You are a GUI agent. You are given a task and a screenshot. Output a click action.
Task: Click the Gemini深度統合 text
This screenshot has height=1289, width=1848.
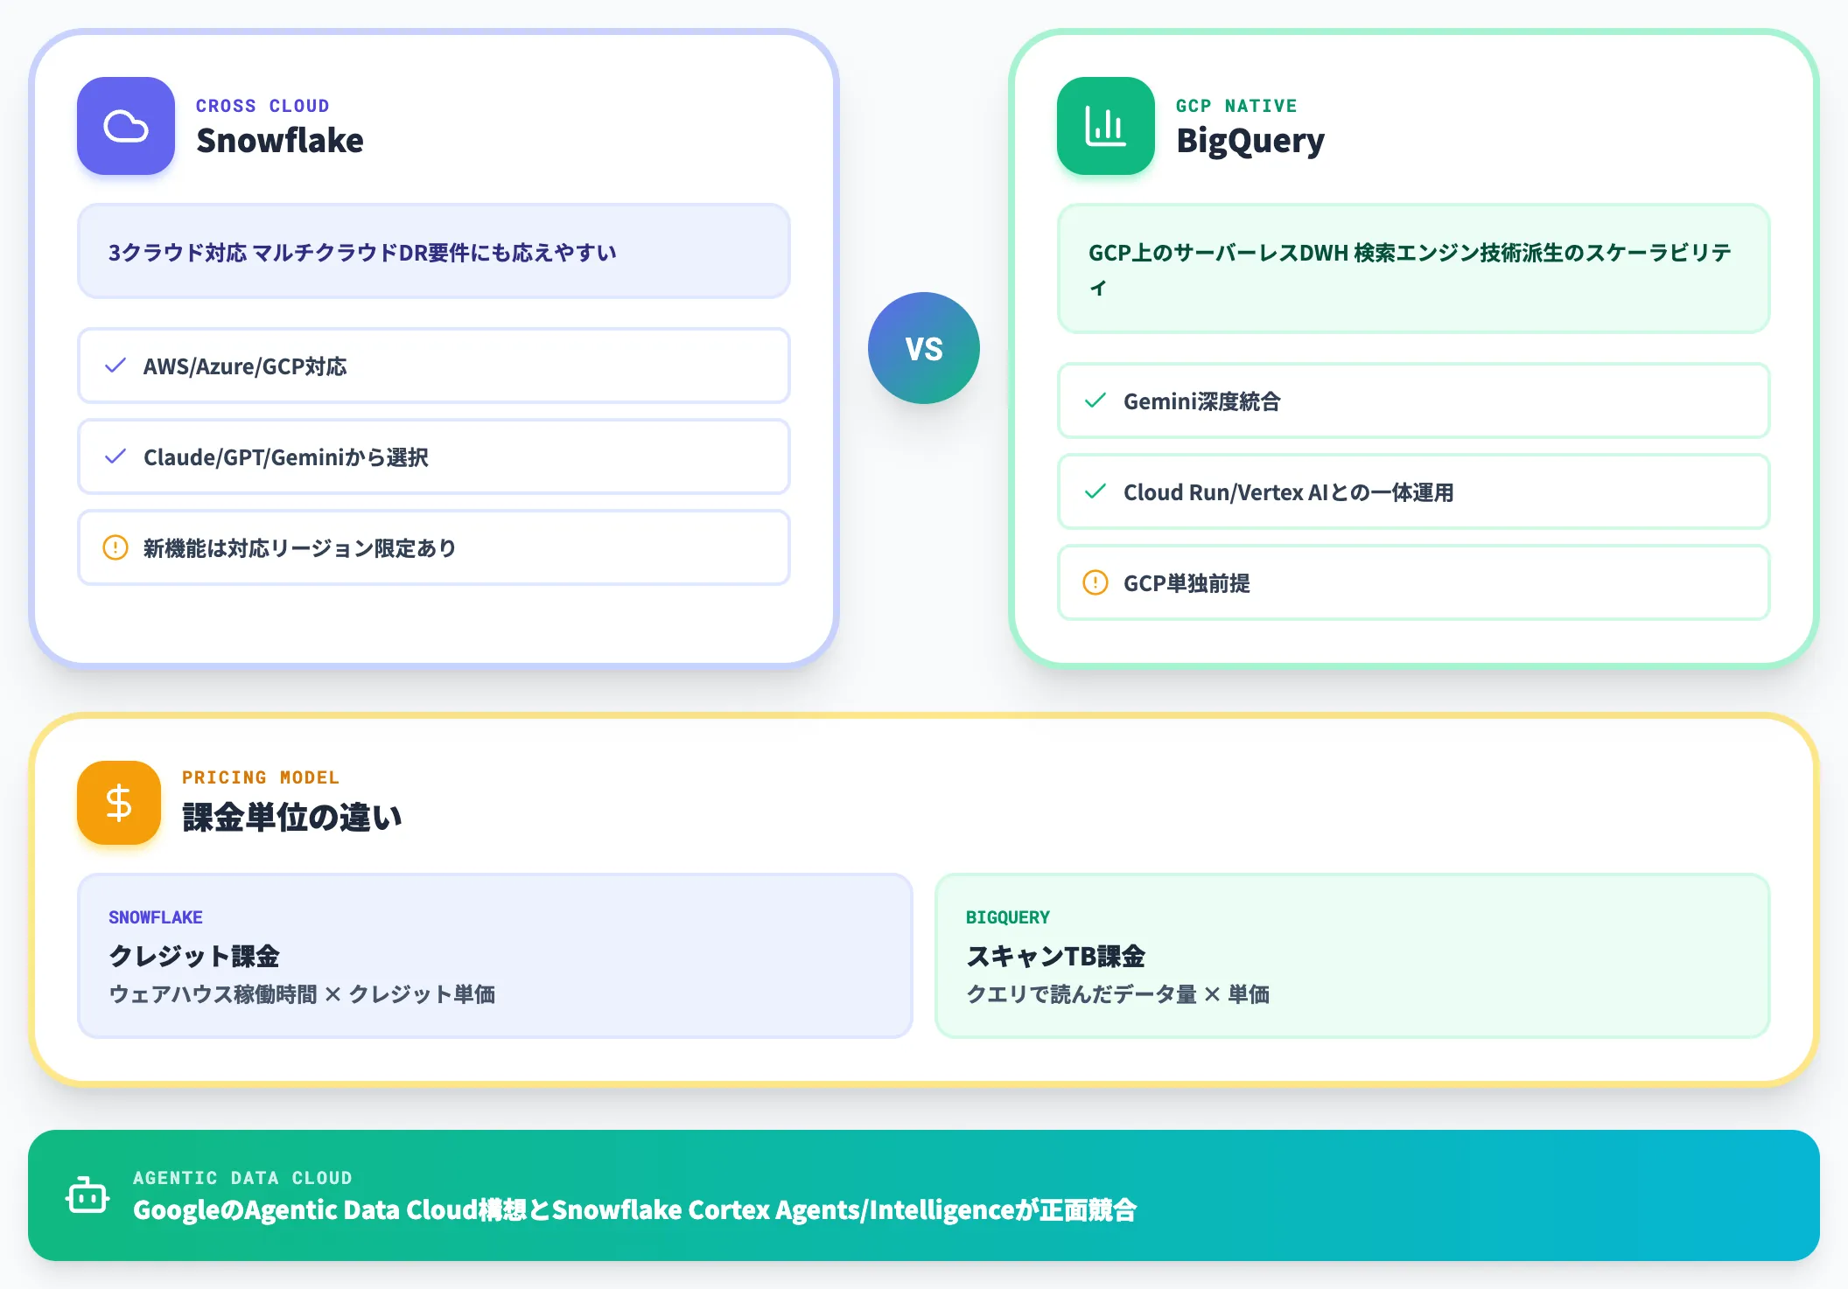coord(1202,401)
